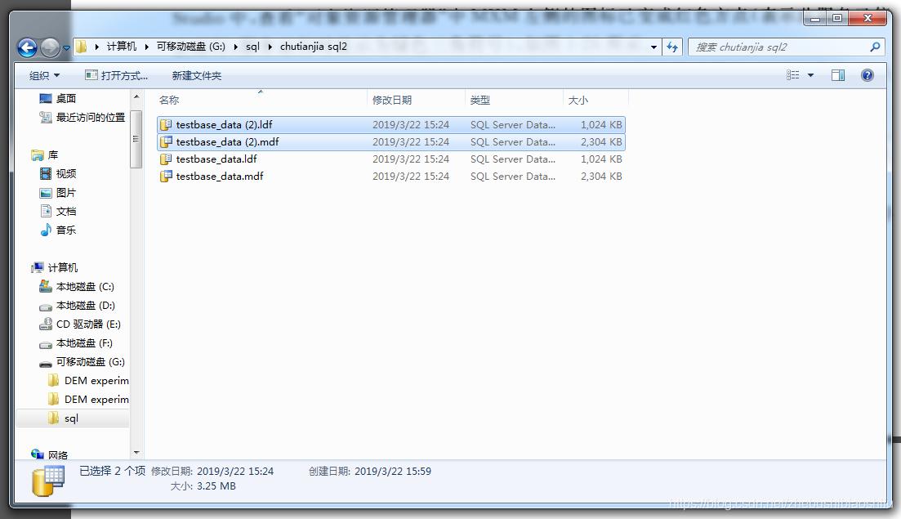
Task: Select sql in address breadcrumb
Action: click(x=253, y=47)
